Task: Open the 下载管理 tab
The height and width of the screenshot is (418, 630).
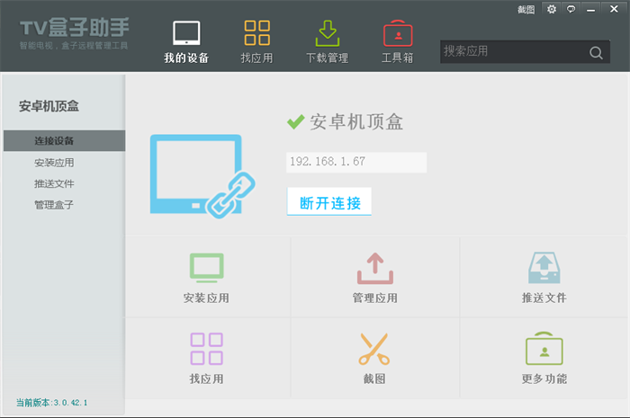Action: (327, 42)
